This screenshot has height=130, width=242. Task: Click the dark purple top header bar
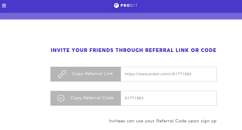pos(121,7)
